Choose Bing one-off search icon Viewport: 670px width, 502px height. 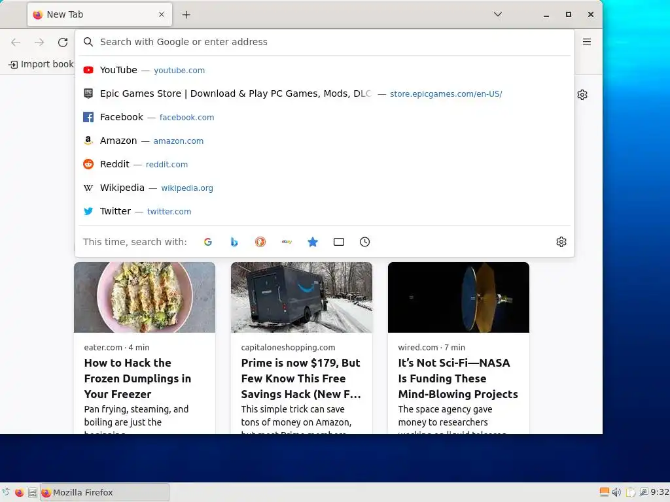[234, 242]
